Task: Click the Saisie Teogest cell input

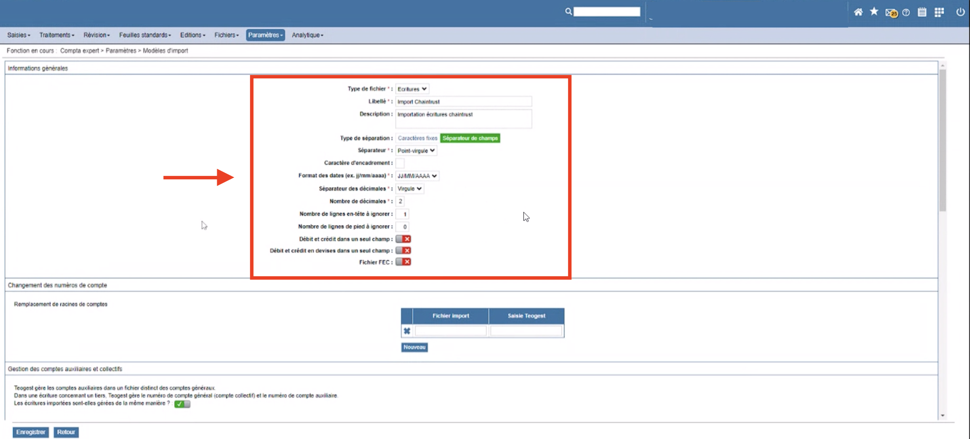Action: (526, 331)
